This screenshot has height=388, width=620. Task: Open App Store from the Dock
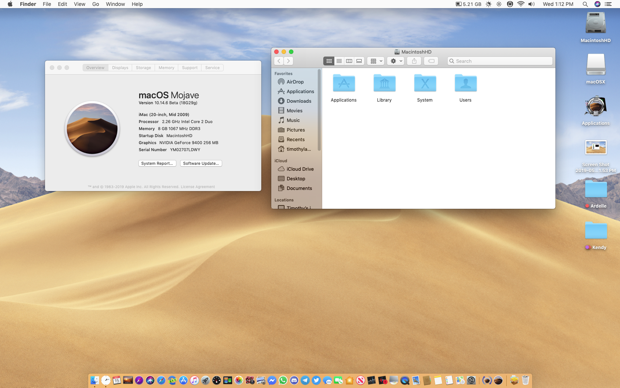183,380
